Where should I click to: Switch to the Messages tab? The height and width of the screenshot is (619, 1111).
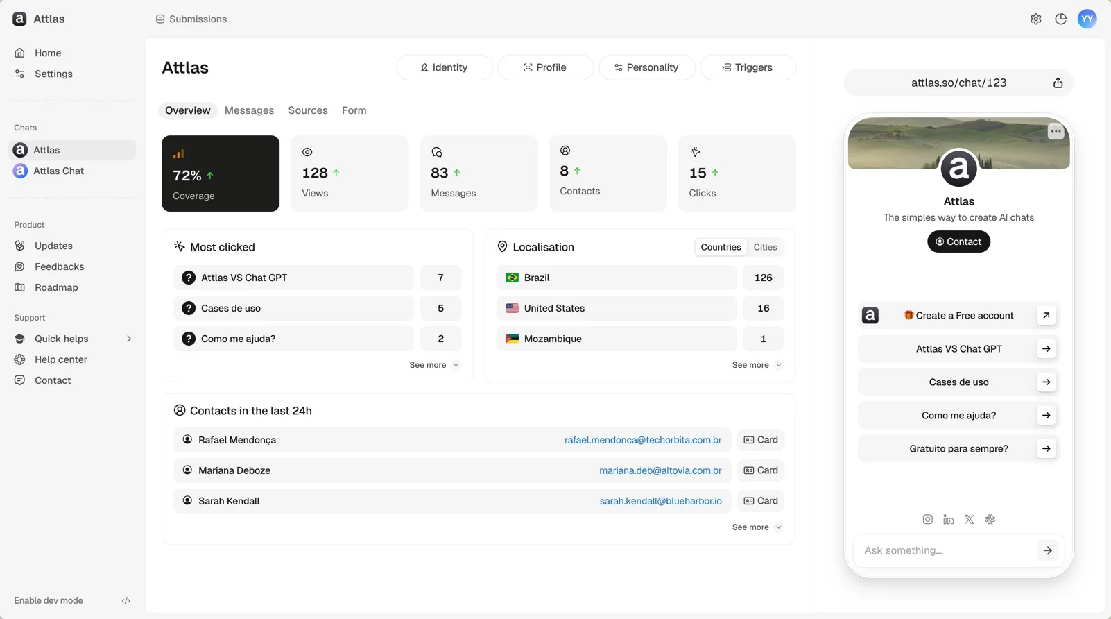point(249,110)
